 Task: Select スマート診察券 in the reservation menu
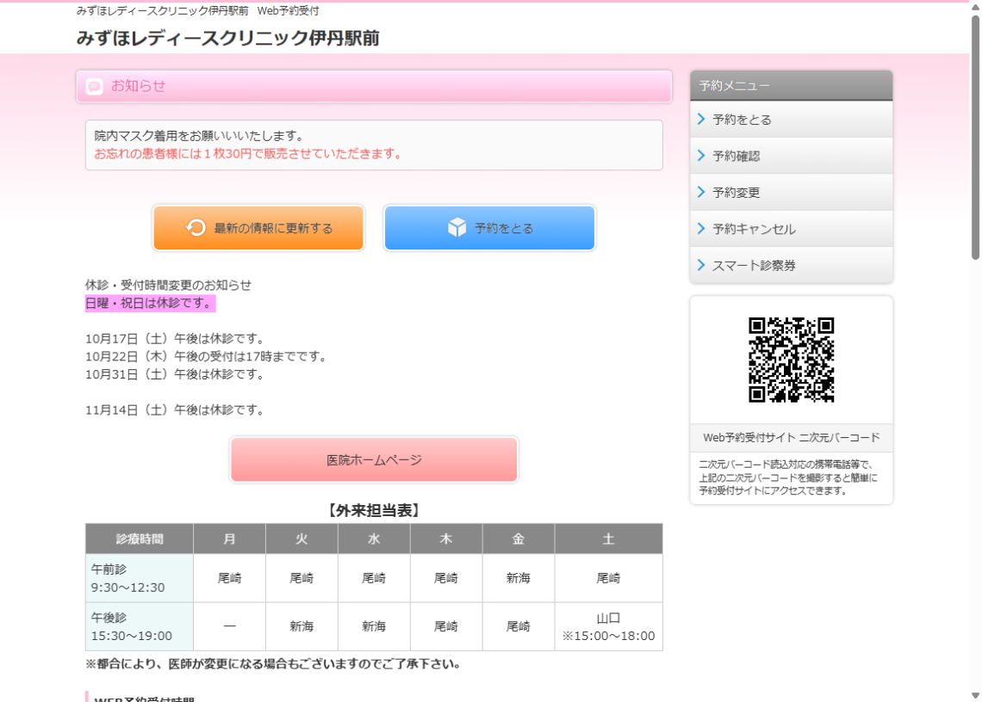click(x=791, y=265)
